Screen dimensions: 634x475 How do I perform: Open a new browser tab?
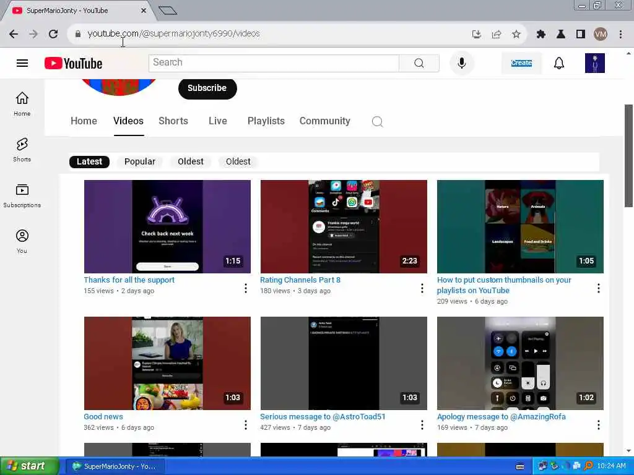[x=168, y=11]
